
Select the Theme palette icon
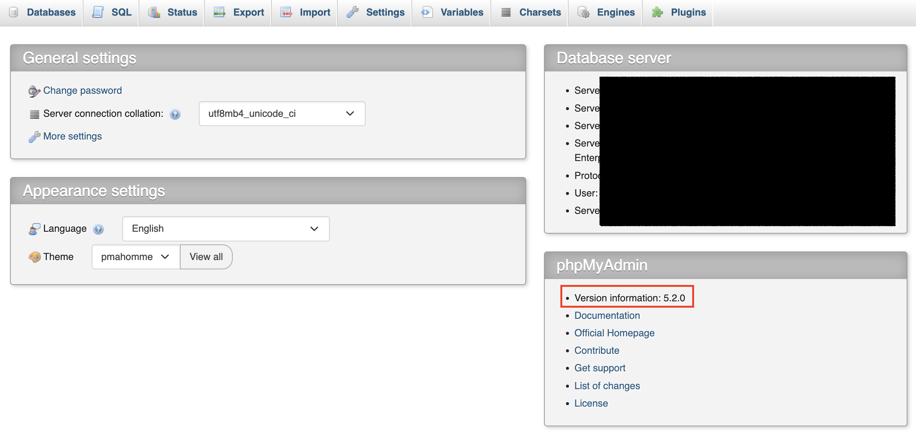pyautogui.click(x=34, y=257)
